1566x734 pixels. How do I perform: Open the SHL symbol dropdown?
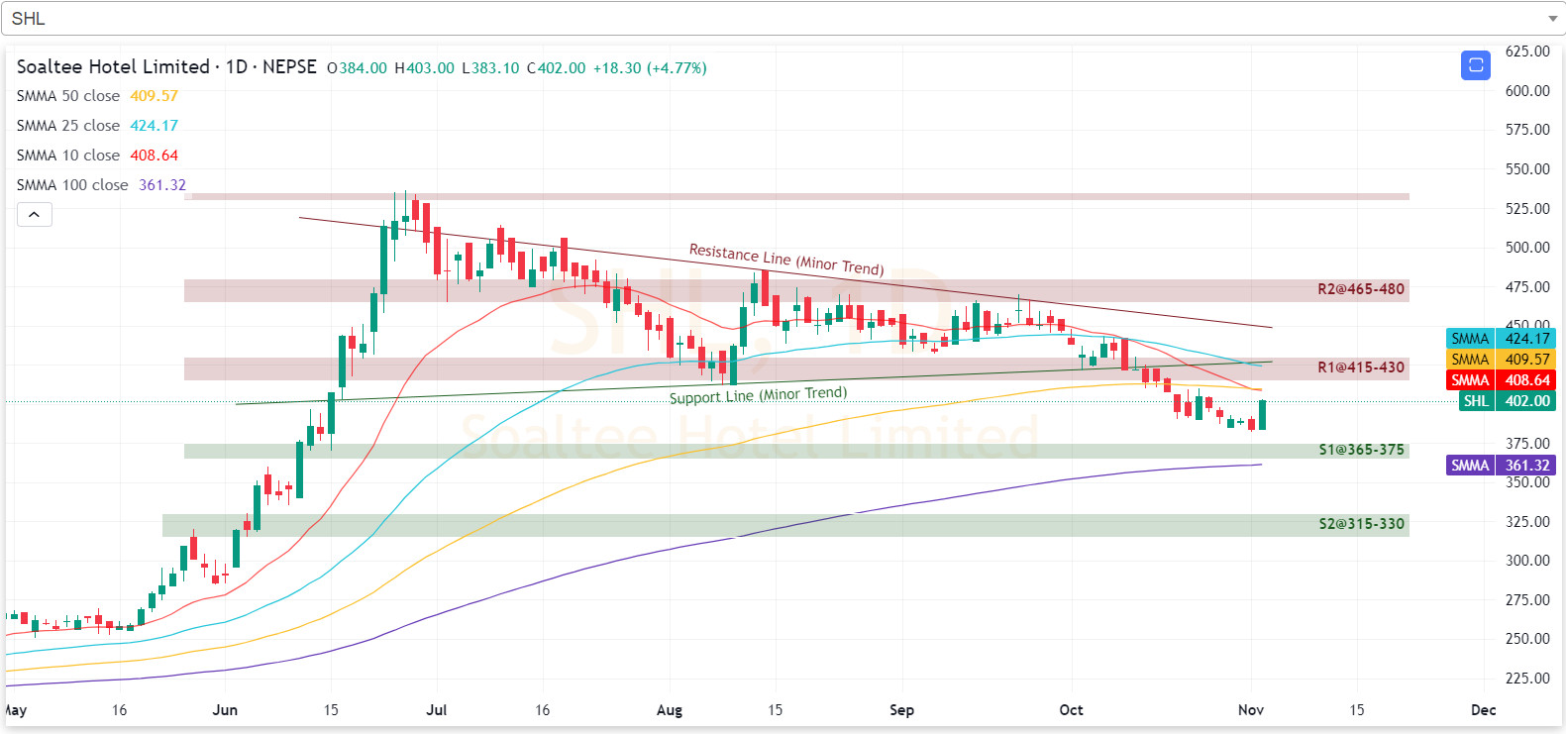click(783, 19)
